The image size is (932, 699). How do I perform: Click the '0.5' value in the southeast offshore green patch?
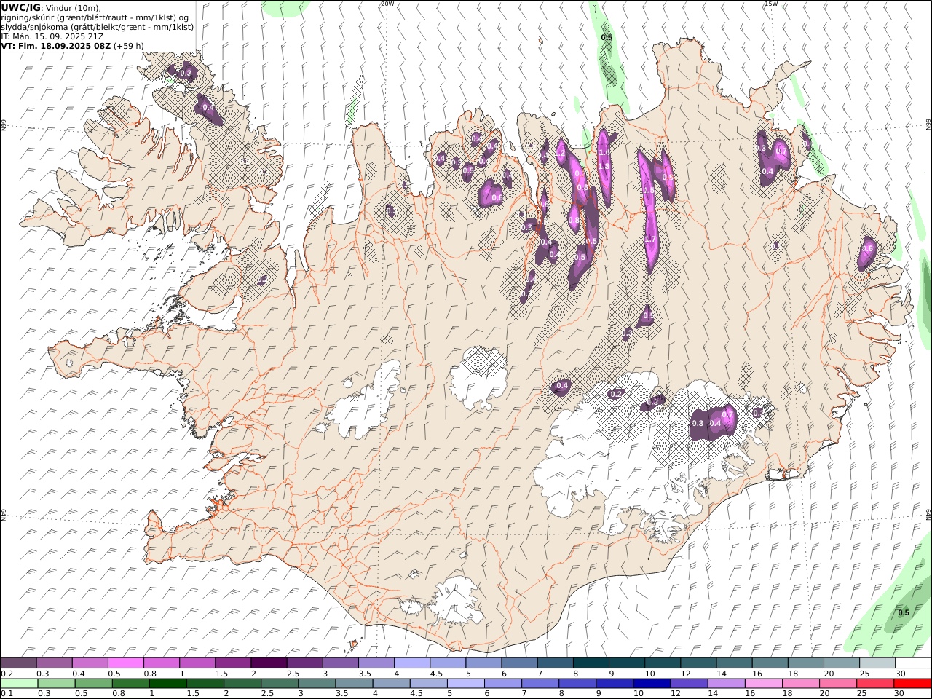coord(904,612)
